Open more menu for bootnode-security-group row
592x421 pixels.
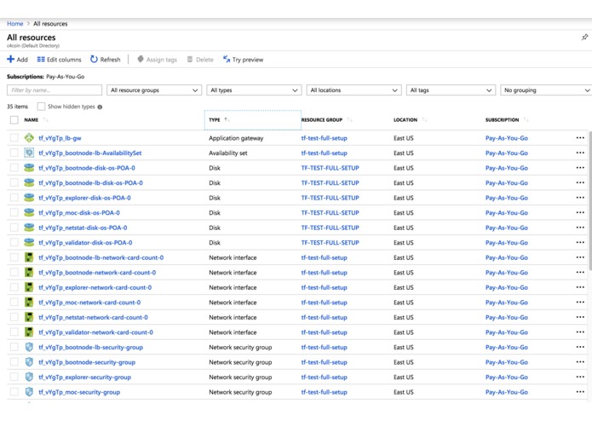[x=580, y=362]
